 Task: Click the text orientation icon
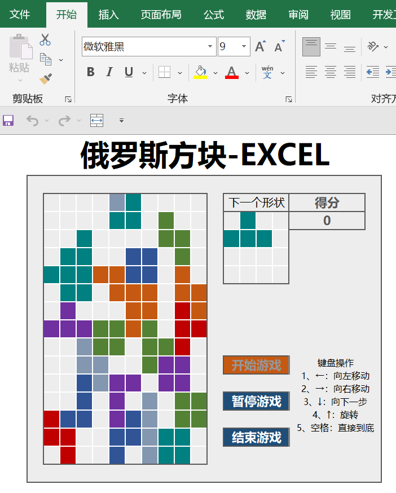[x=373, y=46]
